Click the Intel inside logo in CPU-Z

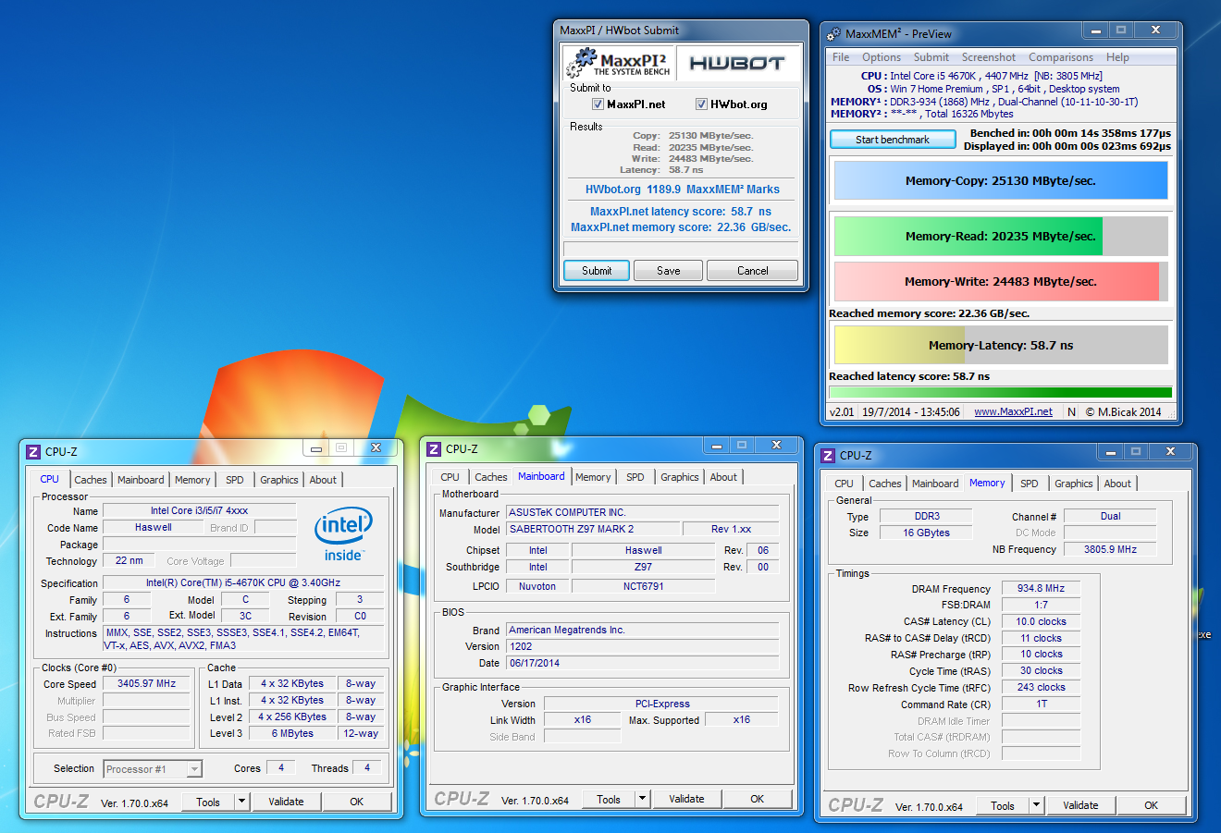343,534
